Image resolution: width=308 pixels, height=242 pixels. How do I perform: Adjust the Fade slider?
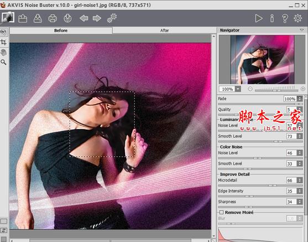click(x=260, y=104)
